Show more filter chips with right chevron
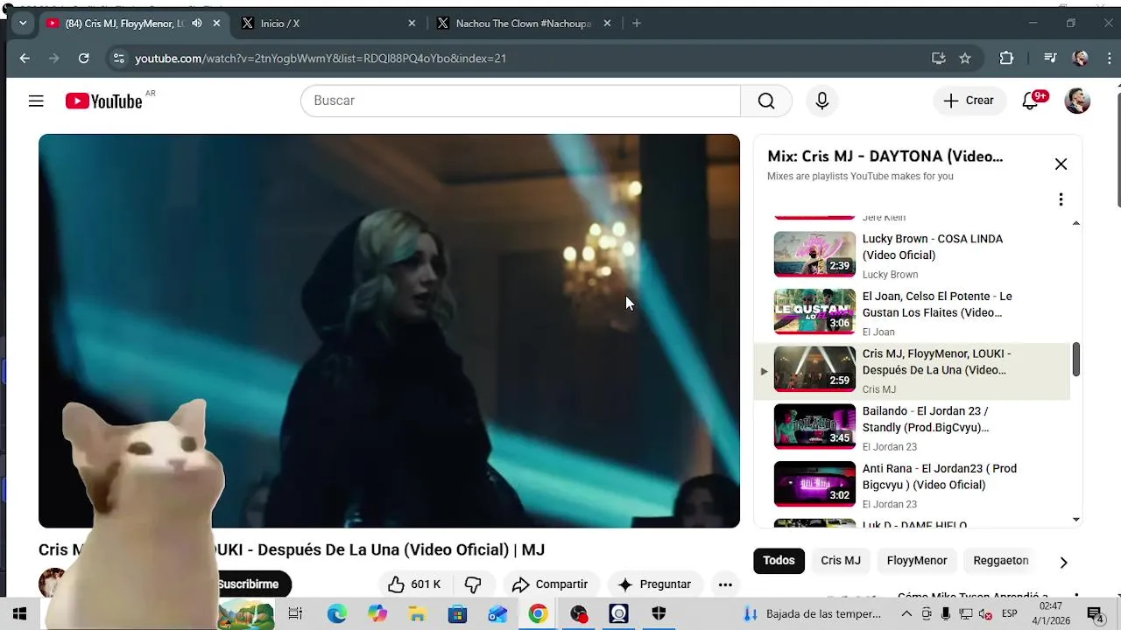This screenshot has width=1121, height=630. [1063, 562]
